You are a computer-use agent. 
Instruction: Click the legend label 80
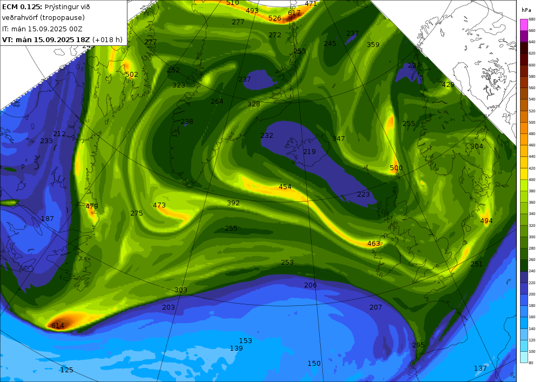pyautogui.click(x=531, y=363)
